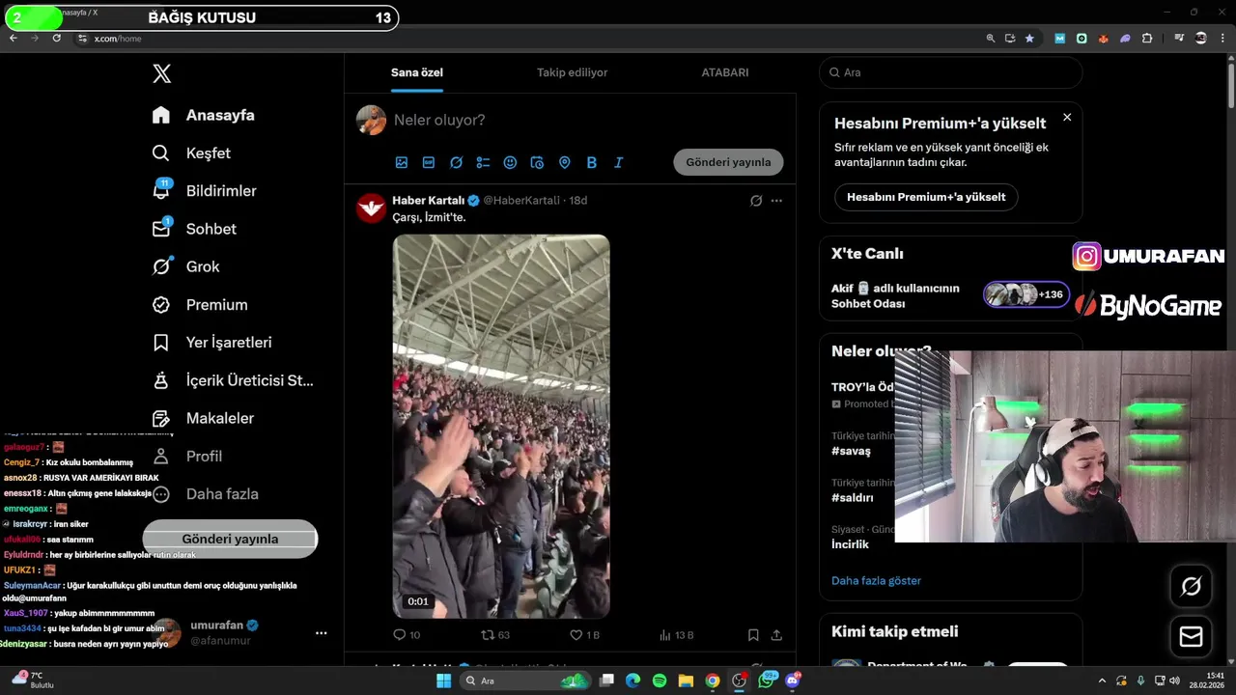Open #saldırı trending topic
This screenshot has width=1236, height=695.
(852, 498)
